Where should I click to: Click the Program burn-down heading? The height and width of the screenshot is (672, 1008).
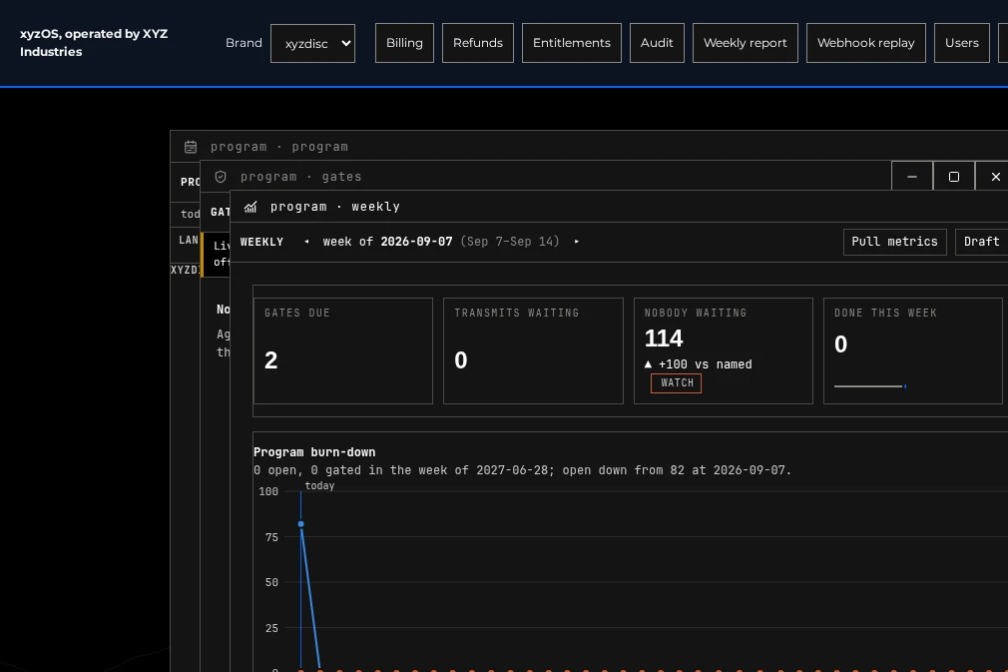coord(314,452)
